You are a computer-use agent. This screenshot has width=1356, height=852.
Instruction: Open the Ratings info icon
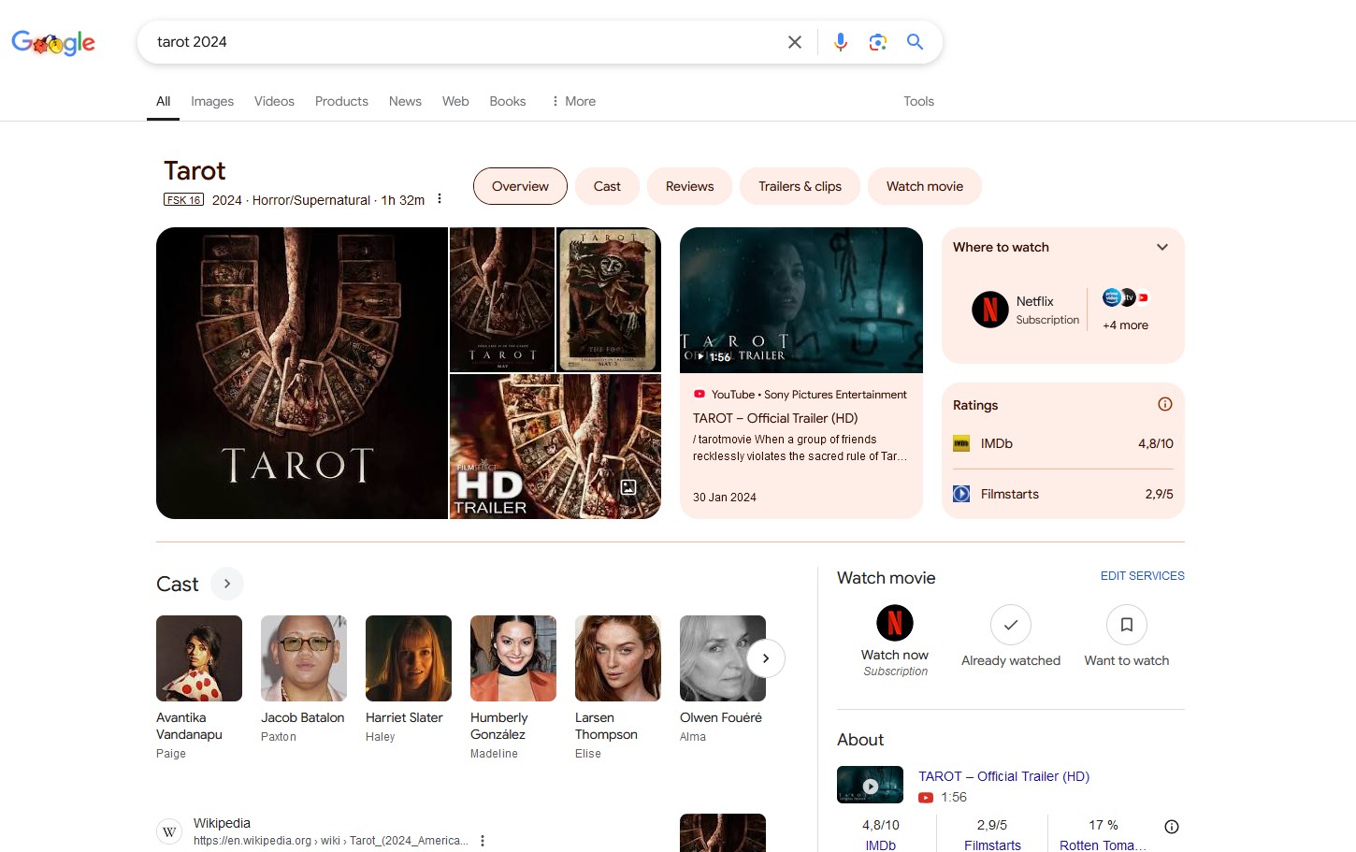coord(1165,404)
